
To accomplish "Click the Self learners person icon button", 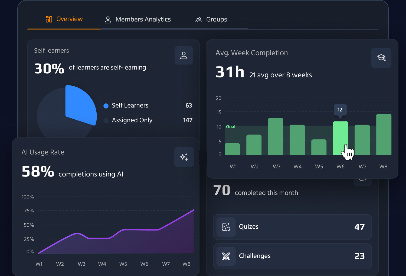I will point(184,55).
